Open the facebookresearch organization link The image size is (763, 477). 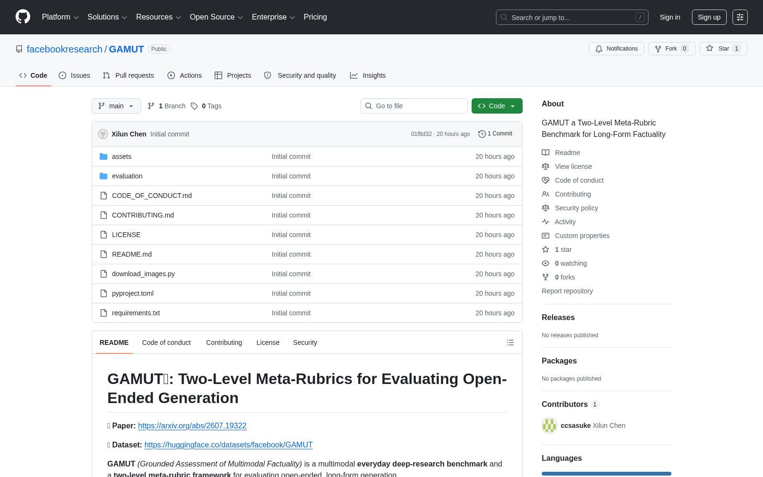click(64, 49)
